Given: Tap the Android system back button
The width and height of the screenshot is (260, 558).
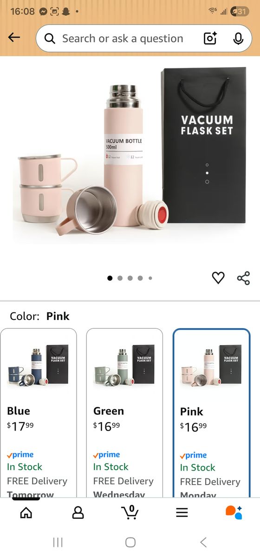Looking at the screenshot, I should pos(203,542).
